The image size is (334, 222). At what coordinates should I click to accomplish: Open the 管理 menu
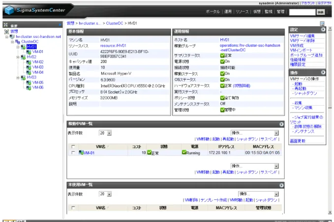[280, 12]
